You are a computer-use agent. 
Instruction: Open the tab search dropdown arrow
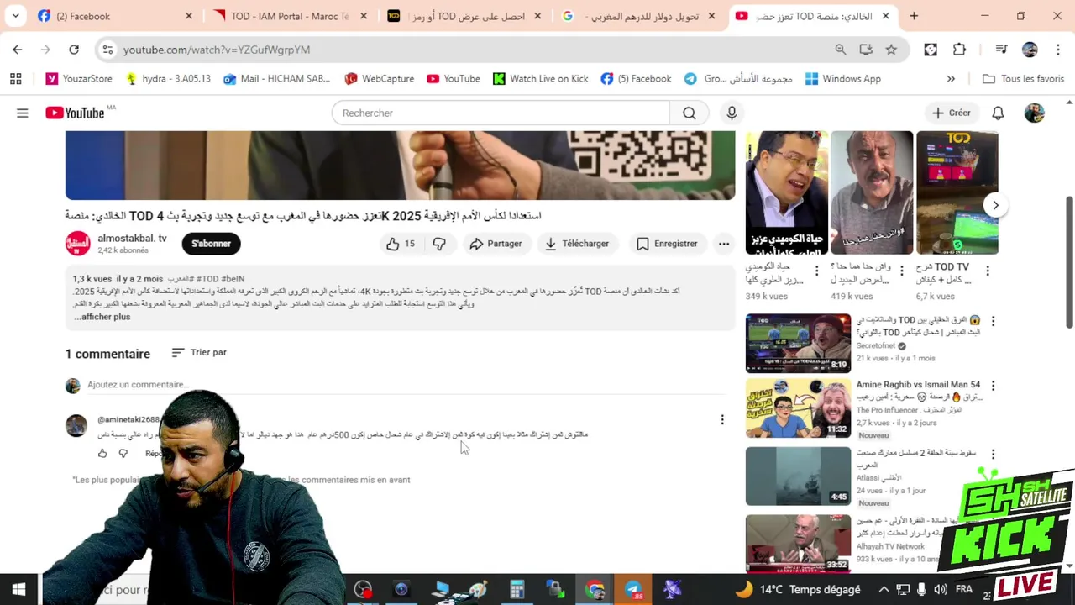coord(16,16)
